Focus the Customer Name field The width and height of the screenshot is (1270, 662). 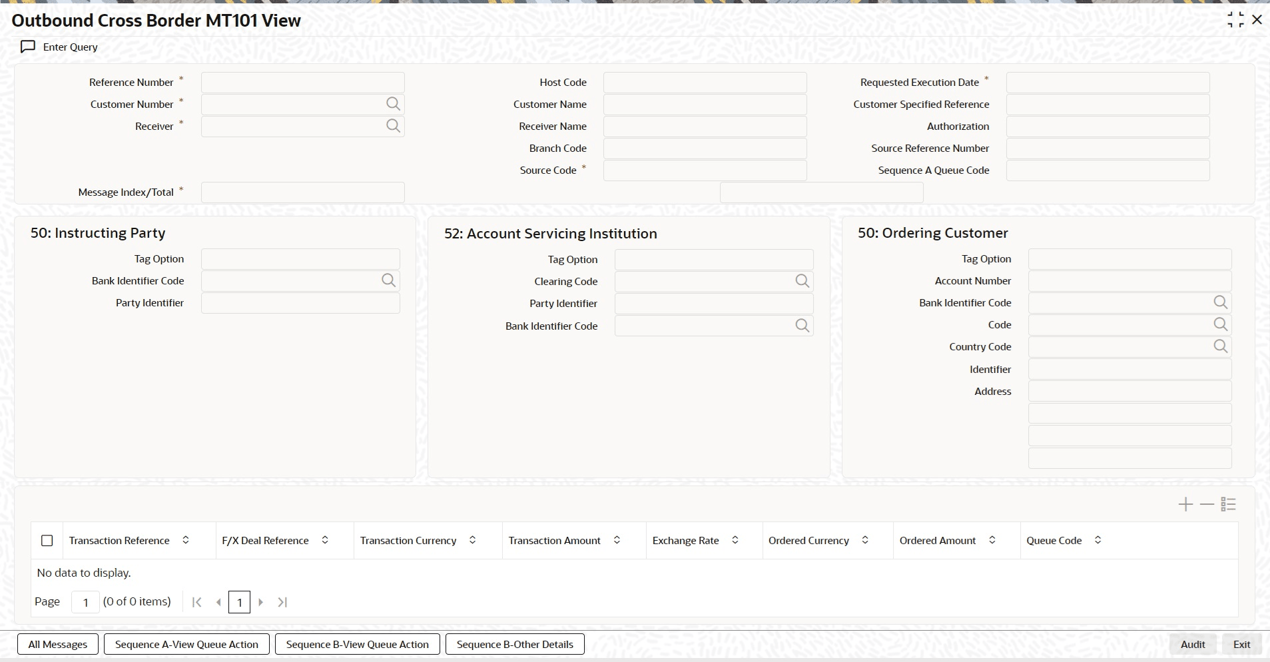[705, 105]
